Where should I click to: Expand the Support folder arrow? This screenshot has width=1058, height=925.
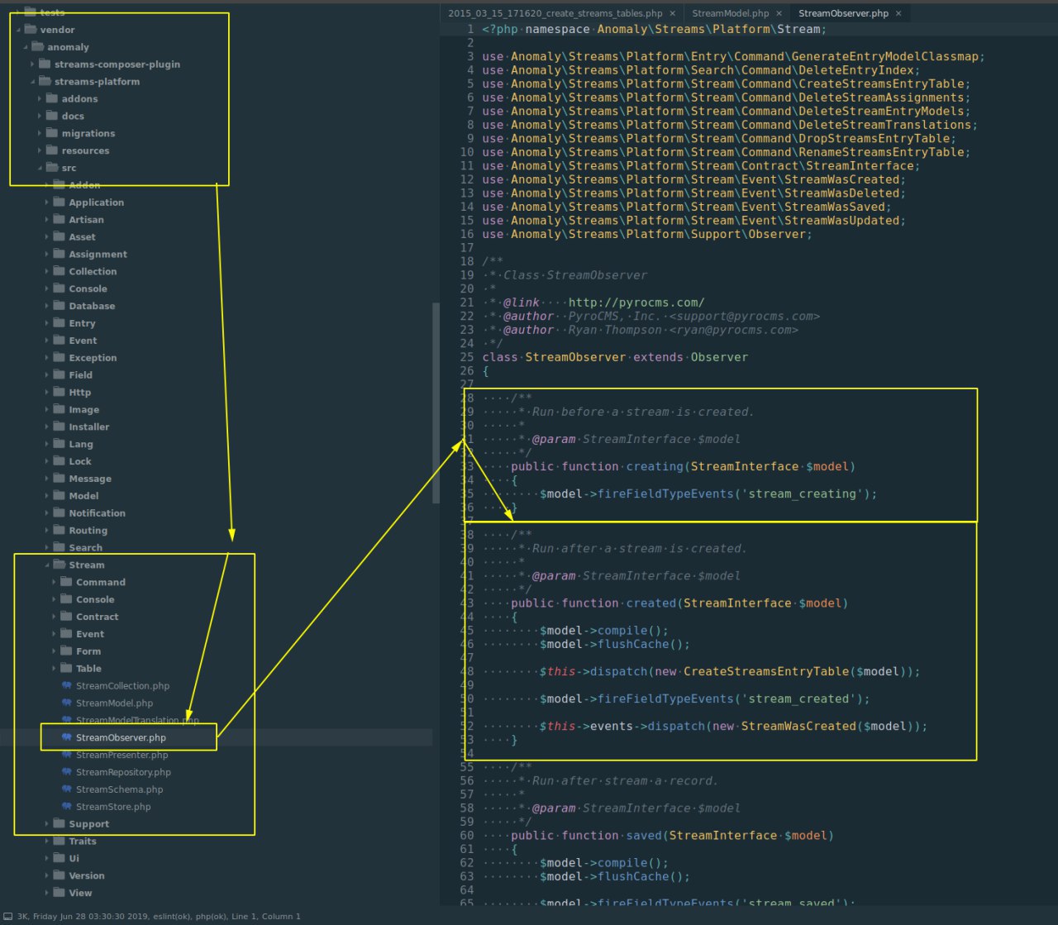[47, 824]
